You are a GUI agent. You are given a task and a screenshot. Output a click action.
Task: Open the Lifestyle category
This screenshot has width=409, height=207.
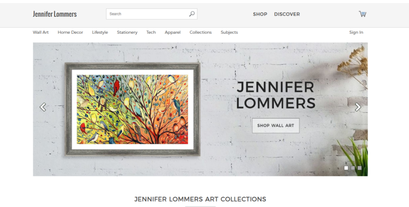pos(100,32)
